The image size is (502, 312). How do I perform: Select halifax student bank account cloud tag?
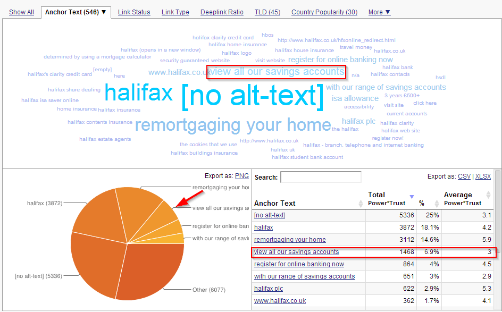[307, 157]
